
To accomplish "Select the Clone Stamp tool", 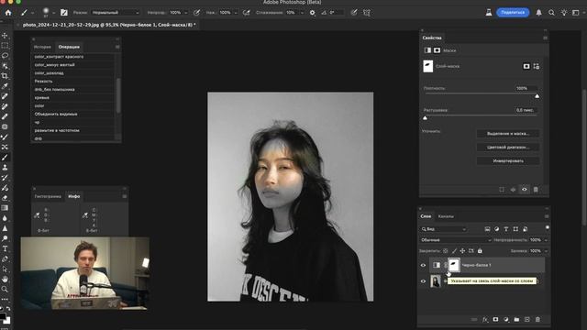I will coord(5,167).
